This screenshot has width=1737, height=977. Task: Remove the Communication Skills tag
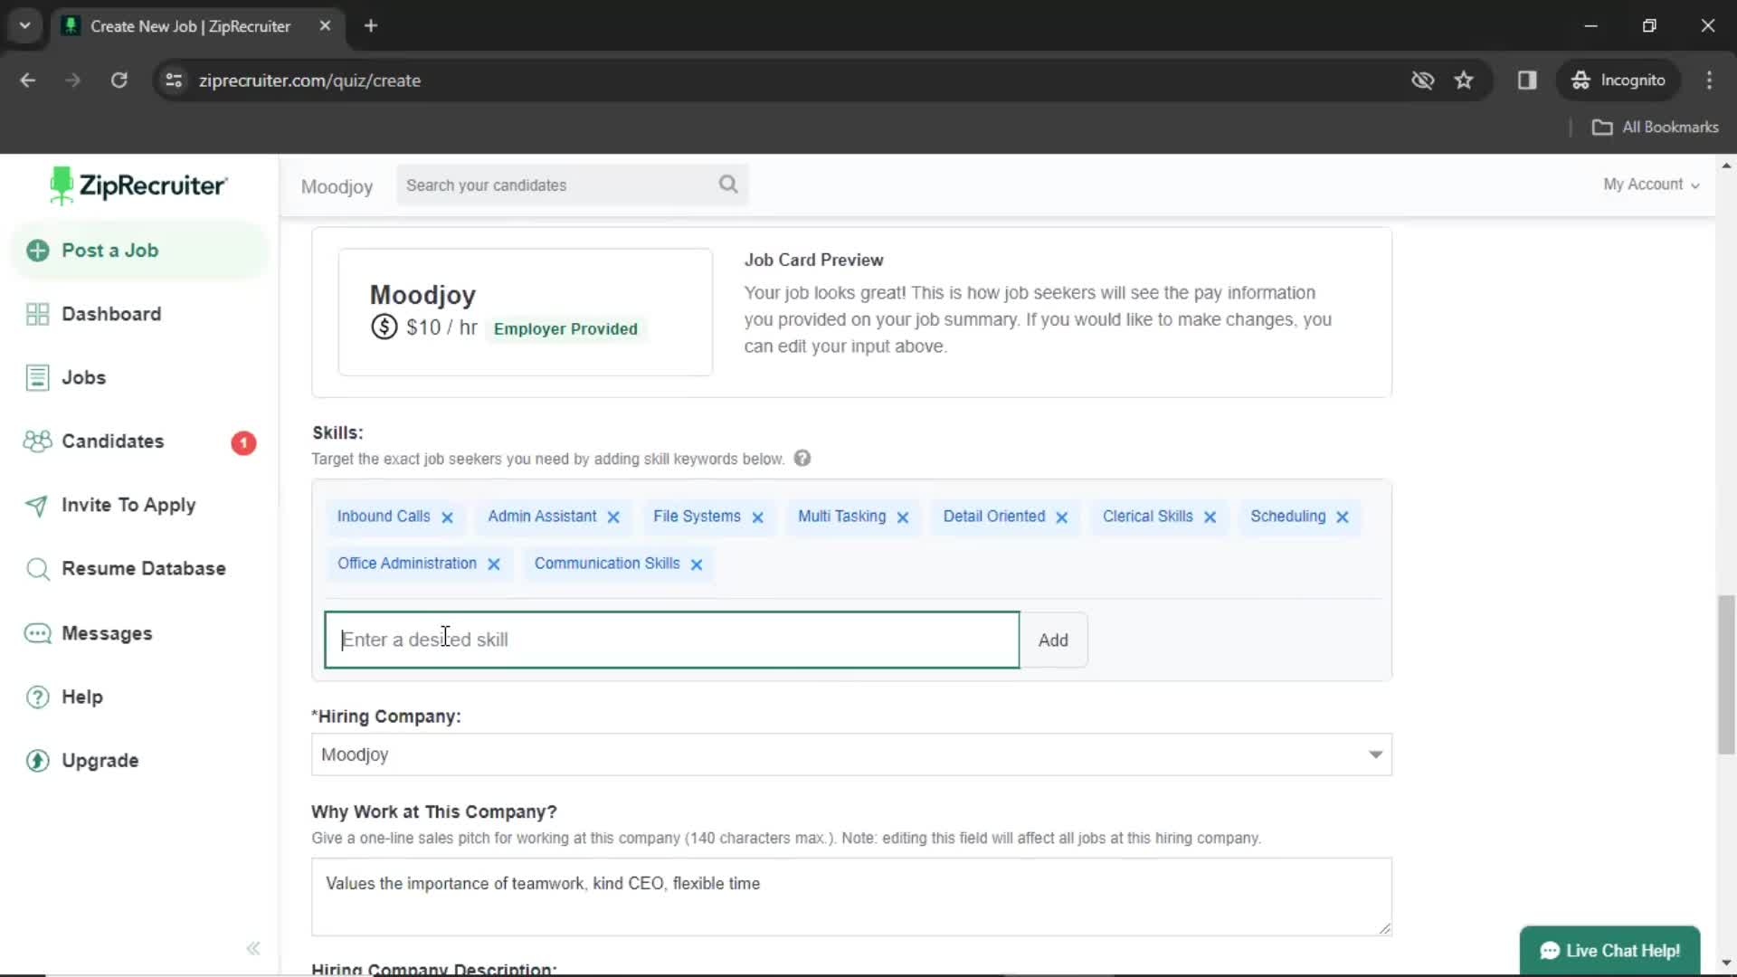(698, 563)
